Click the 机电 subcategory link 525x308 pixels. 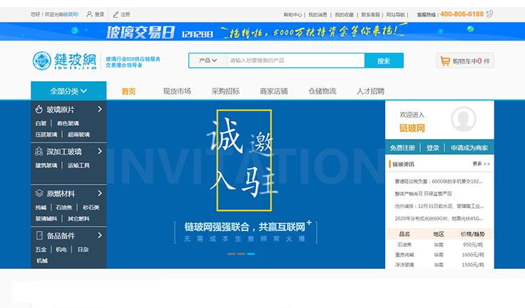pyautogui.click(x=61, y=250)
